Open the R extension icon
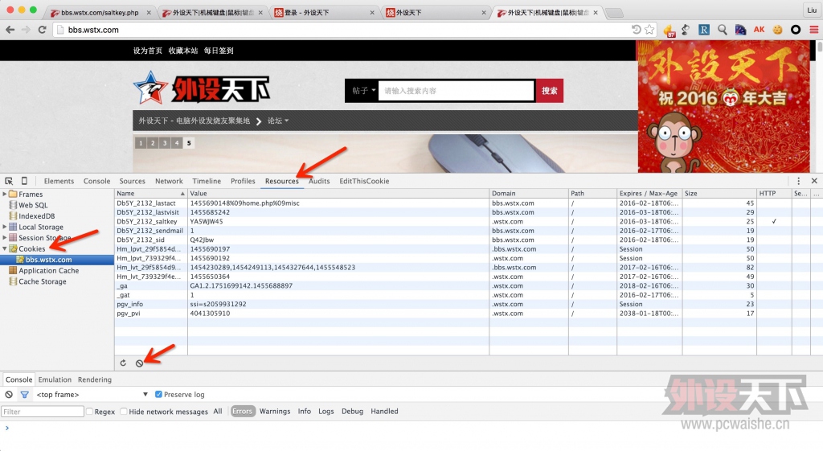 click(x=704, y=30)
